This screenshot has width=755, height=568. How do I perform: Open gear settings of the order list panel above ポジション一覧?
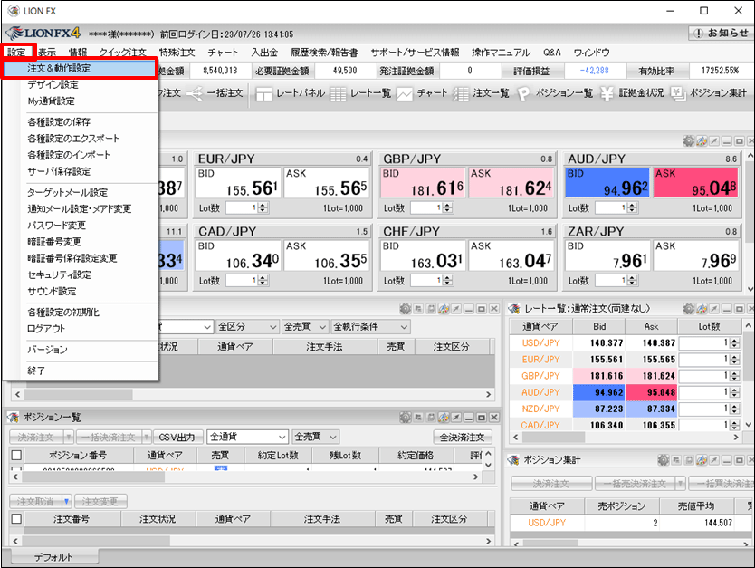406,309
